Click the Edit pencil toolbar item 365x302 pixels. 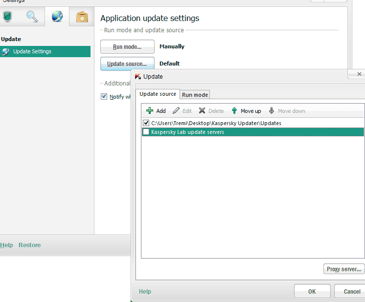tap(182, 110)
